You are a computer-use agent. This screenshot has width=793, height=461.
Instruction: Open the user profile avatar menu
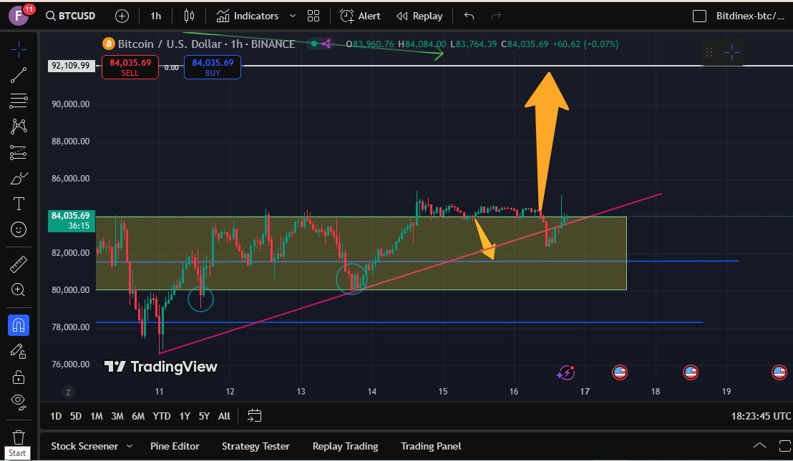coord(19,16)
